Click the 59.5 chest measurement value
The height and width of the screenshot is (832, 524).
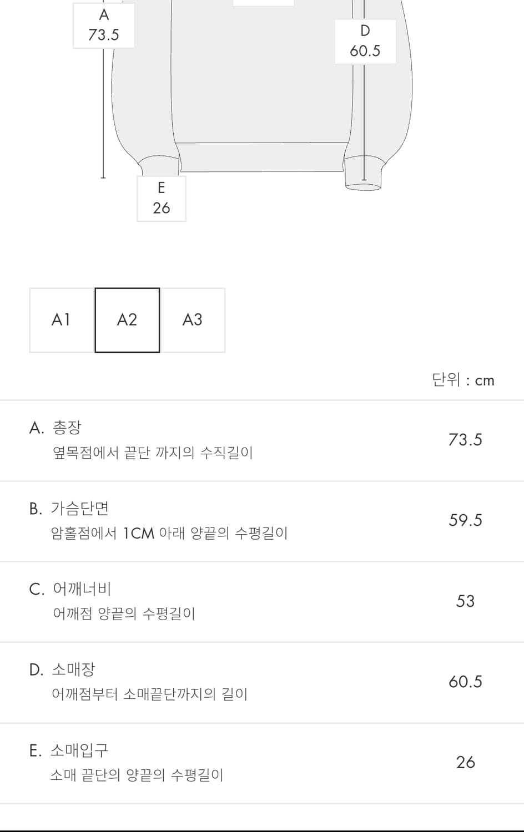pos(465,520)
